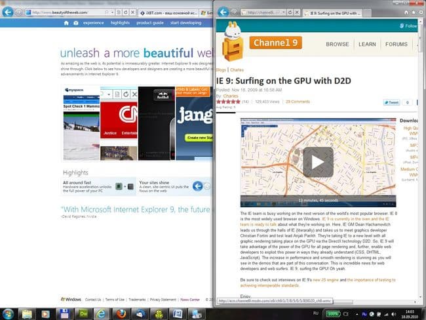Open the address dropdown in the left browser

click(x=112, y=12)
